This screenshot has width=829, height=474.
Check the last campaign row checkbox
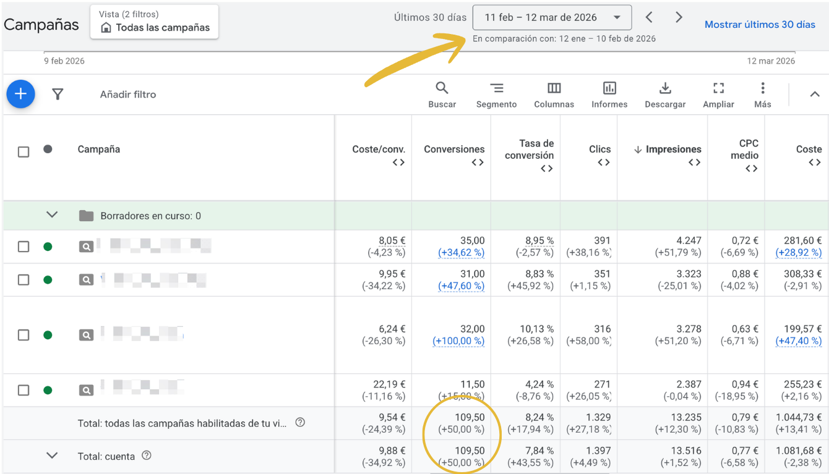[x=24, y=390]
